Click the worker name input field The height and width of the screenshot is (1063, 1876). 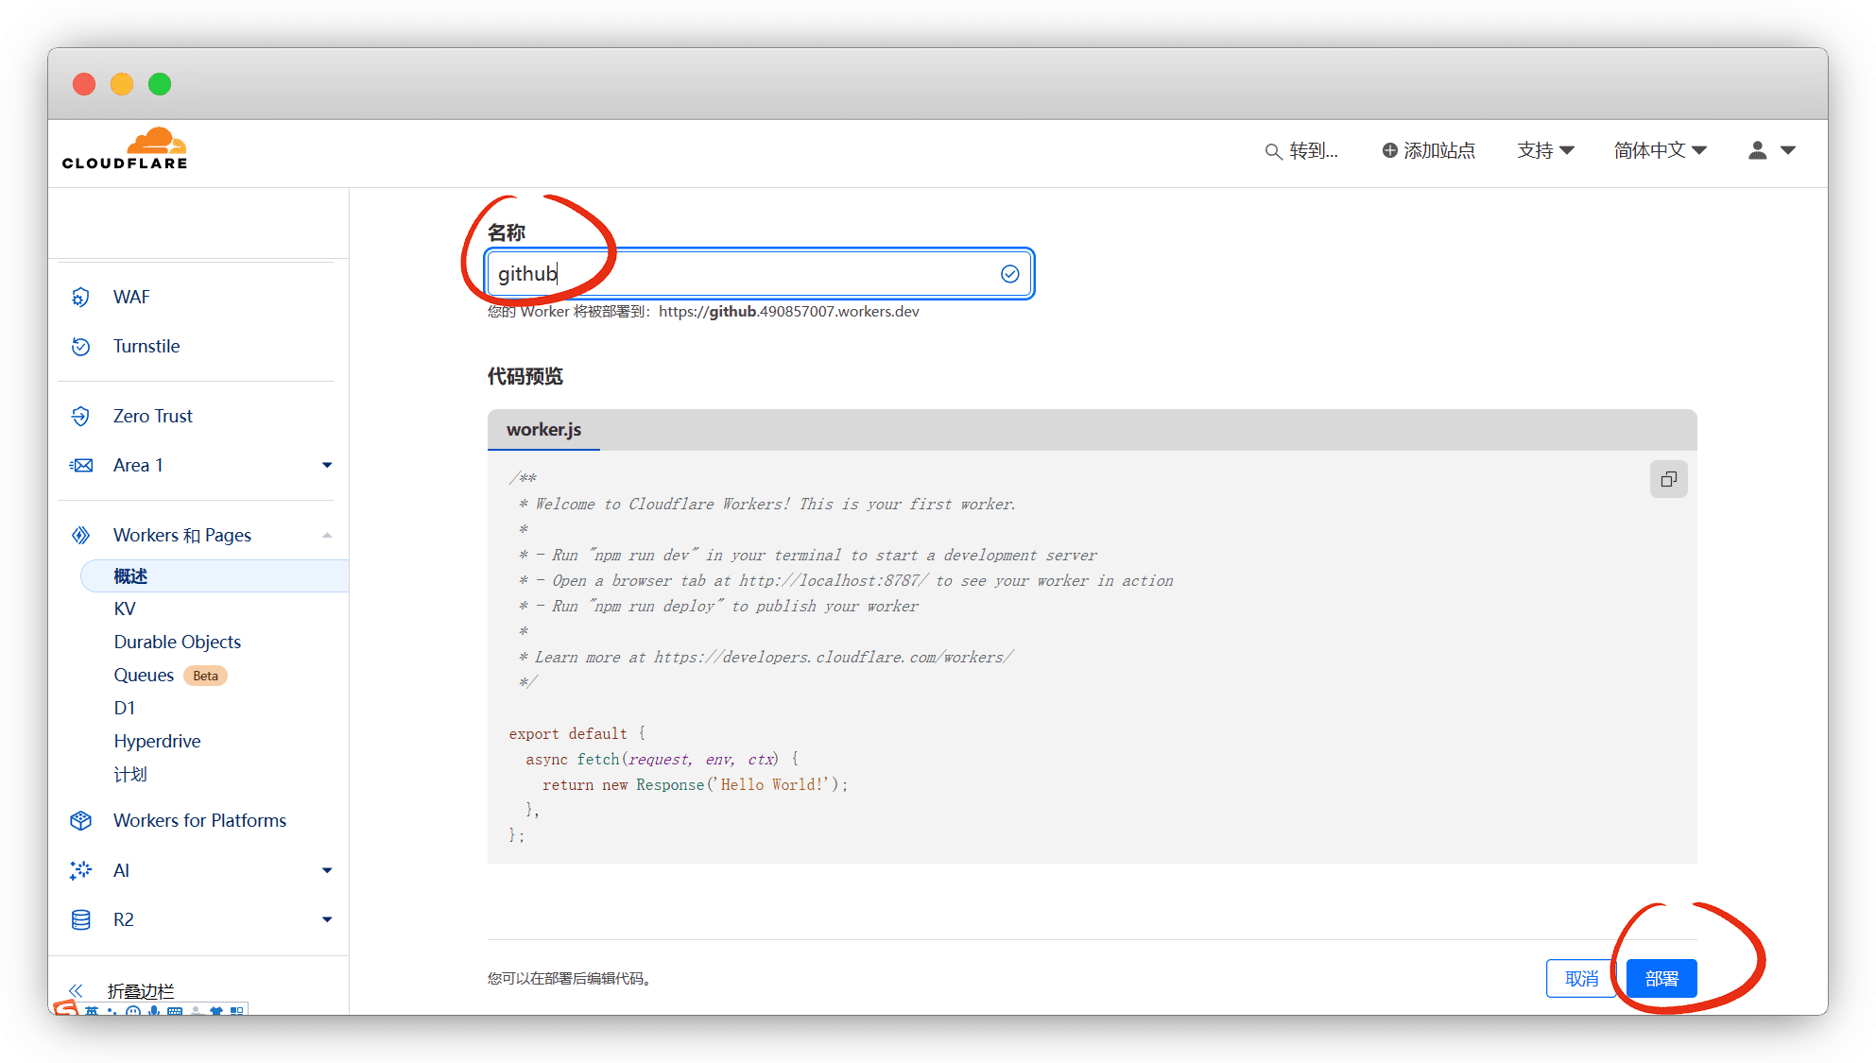[760, 274]
